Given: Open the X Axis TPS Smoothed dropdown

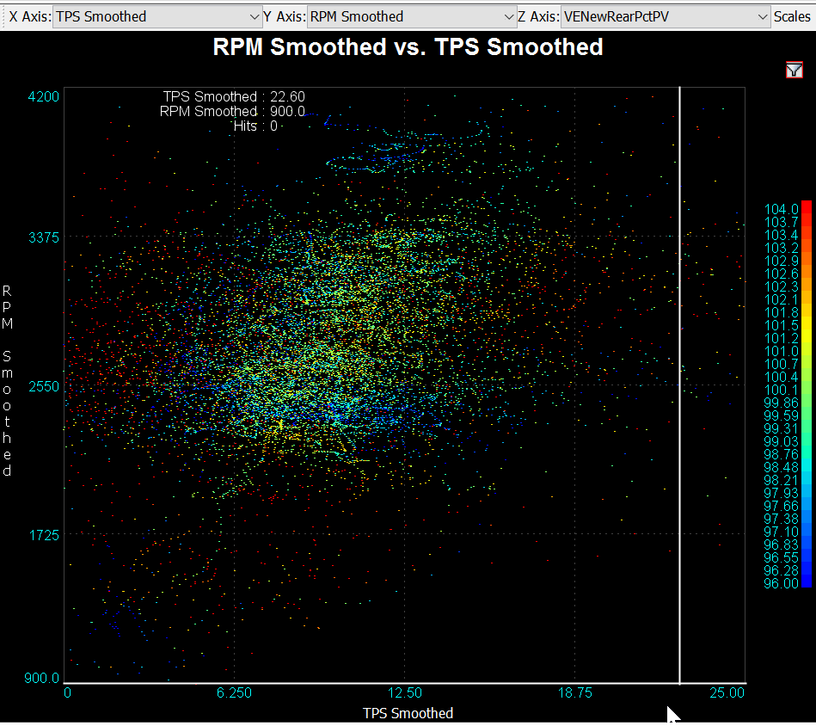Looking at the screenshot, I should (x=157, y=16).
